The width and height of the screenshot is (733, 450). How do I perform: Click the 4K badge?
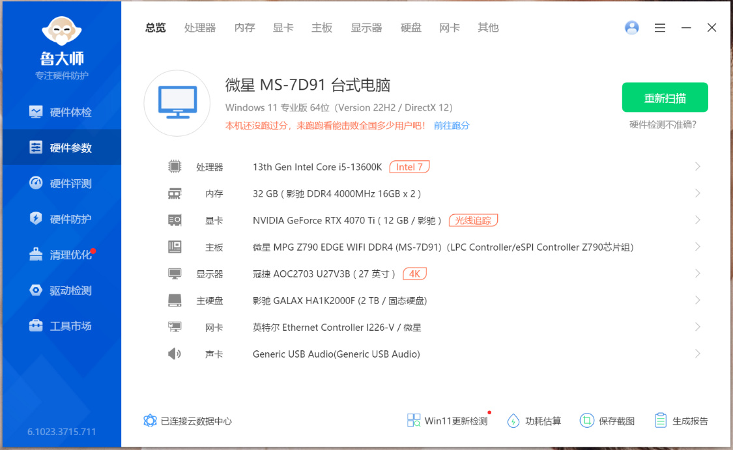point(414,274)
